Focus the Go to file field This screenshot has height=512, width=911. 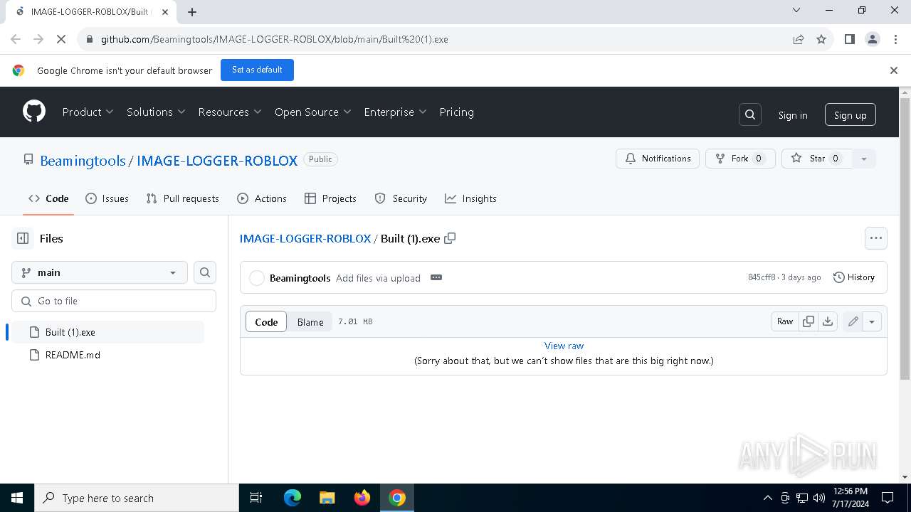(x=114, y=301)
